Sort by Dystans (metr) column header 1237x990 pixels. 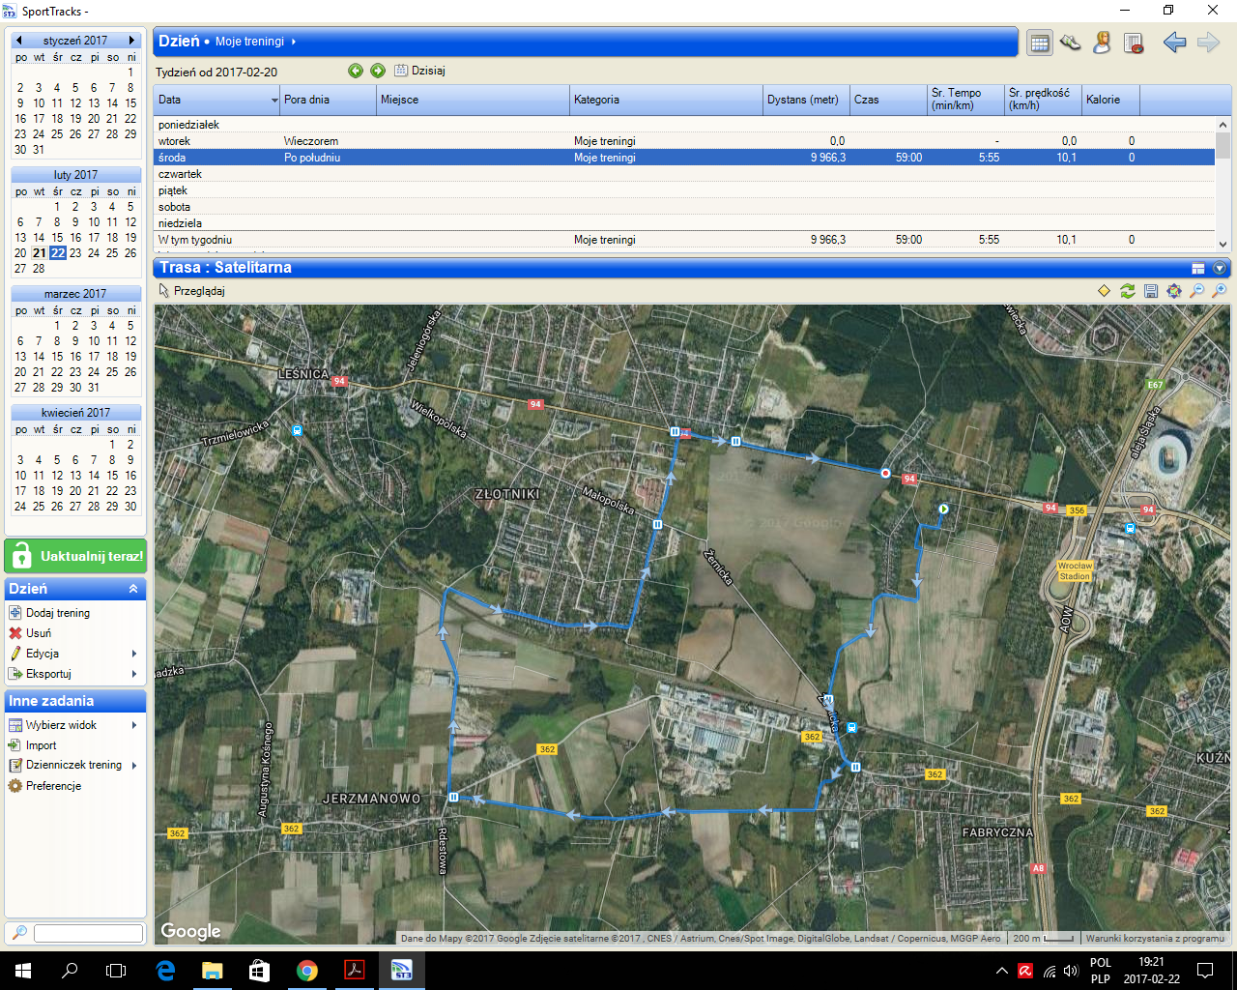(x=806, y=100)
